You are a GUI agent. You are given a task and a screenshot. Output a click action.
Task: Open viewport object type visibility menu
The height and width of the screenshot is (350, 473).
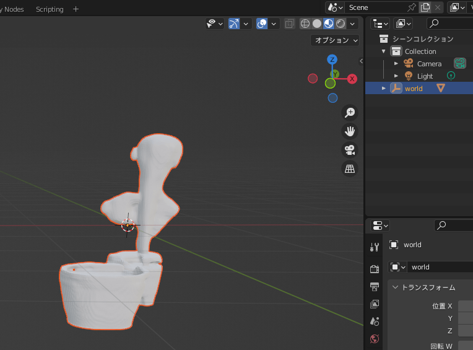(214, 24)
